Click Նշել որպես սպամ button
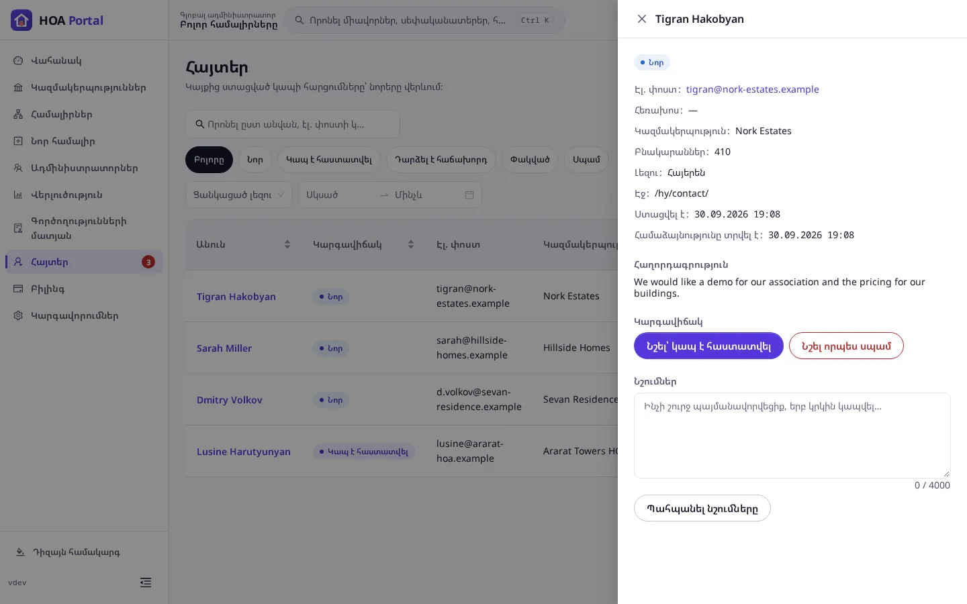Viewport: 967px width, 604px height. [x=846, y=346]
